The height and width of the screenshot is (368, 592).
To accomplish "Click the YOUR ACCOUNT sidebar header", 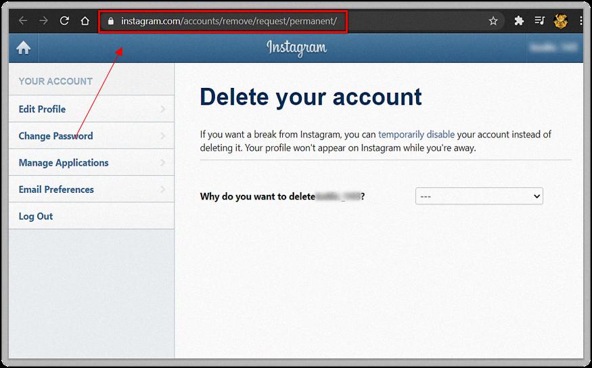I will [55, 81].
